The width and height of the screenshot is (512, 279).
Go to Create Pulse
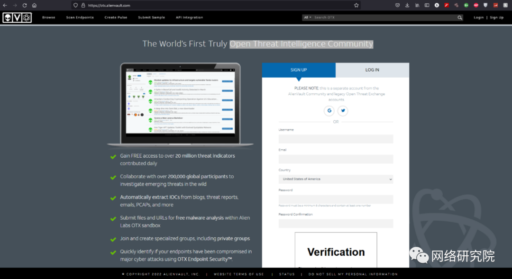coord(116,18)
